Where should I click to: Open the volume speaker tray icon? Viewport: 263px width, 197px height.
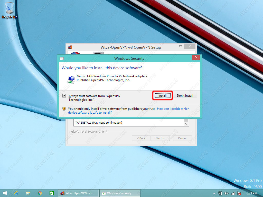(x=227, y=193)
